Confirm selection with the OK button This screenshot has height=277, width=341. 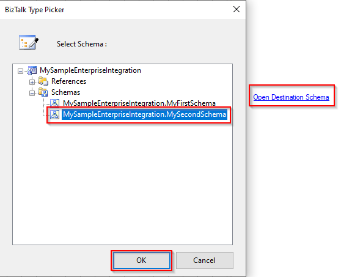click(142, 260)
